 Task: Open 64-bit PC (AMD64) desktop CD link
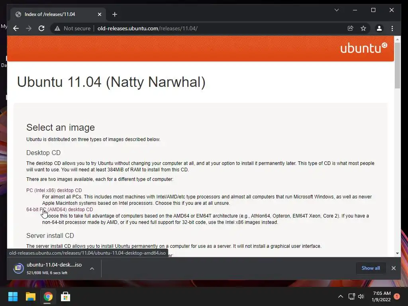pyautogui.click(x=60, y=210)
